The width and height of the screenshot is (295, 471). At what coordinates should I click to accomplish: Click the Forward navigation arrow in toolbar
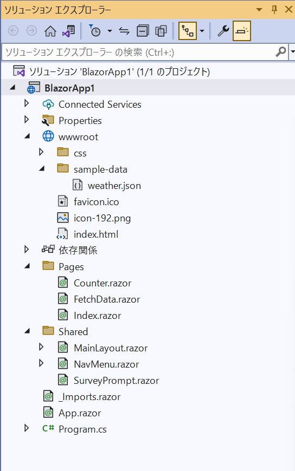[x=31, y=31]
